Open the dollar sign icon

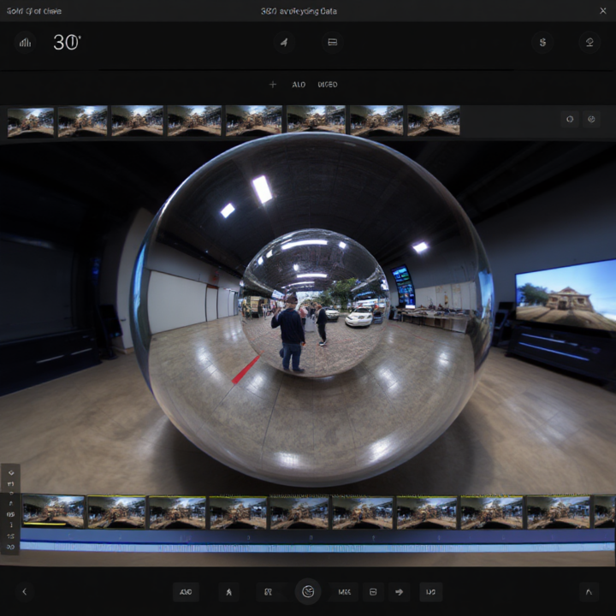click(542, 42)
